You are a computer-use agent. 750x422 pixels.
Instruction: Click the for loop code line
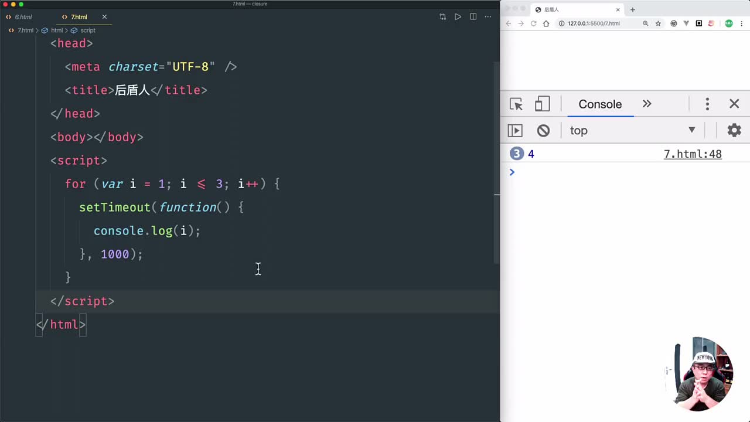click(172, 184)
